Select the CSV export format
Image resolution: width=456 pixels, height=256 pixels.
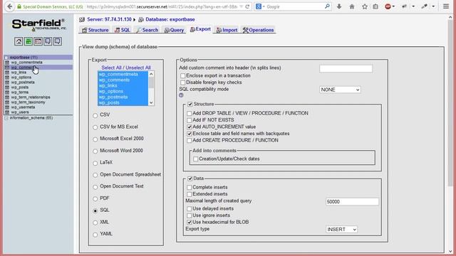point(95,115)
